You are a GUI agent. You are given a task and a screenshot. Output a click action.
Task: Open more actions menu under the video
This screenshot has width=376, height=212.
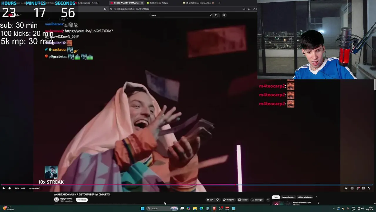268,200
